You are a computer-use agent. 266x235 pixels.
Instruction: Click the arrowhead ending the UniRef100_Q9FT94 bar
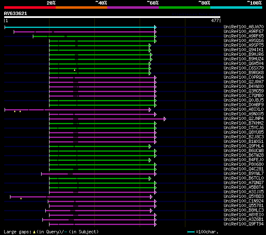[x=155, y=224]
